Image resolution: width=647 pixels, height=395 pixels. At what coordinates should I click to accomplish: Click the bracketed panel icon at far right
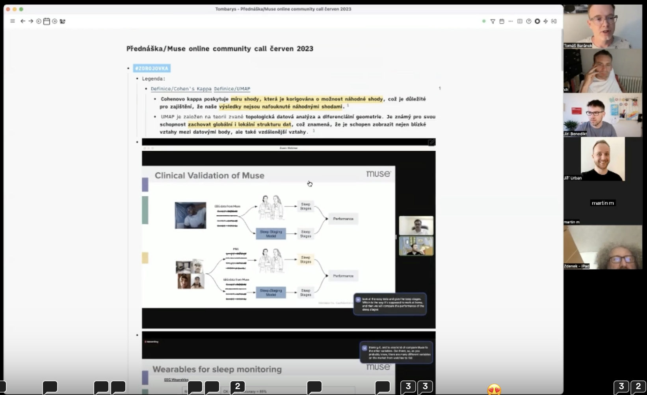click(554, 21)
